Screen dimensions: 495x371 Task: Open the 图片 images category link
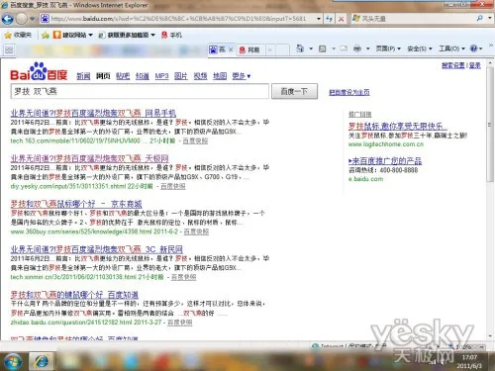coord(181,76)
